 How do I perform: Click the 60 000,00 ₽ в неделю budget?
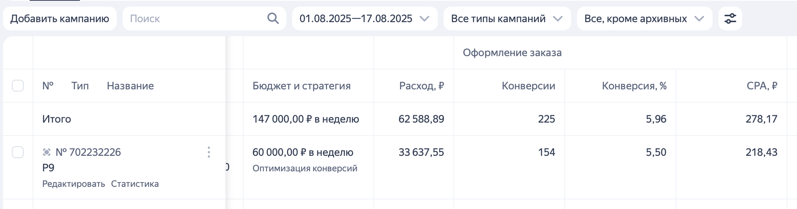(303, 152)
